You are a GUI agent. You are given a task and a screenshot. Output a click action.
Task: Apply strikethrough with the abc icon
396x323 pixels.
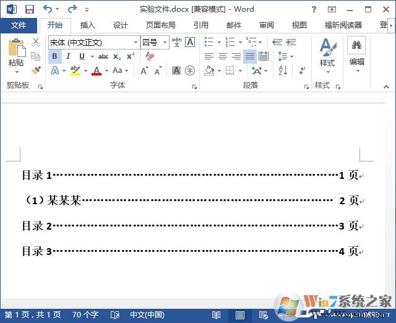103,56
